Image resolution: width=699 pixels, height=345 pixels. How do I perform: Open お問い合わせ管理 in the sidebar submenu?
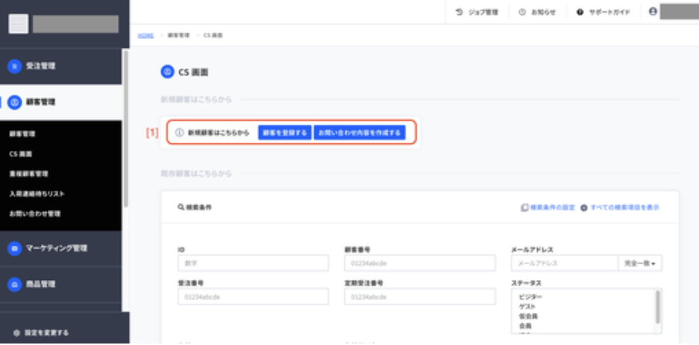click(x=35, y=214)
